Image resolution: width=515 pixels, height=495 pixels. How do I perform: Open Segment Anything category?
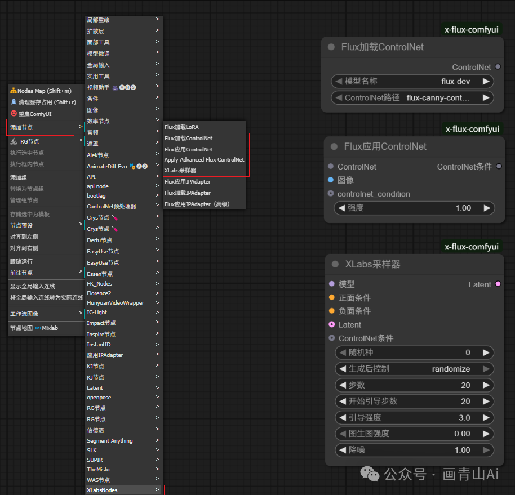(x=123, y=440)
